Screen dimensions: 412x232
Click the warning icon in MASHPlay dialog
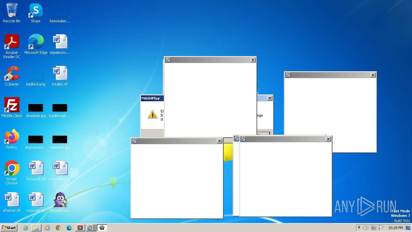(153, 114)
